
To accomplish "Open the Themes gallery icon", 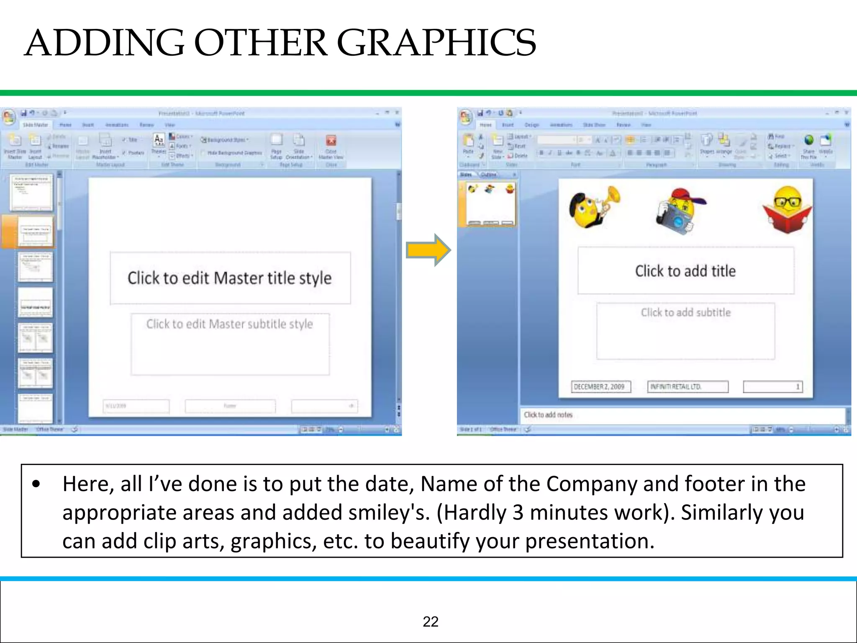I will [x=159, y=140].
